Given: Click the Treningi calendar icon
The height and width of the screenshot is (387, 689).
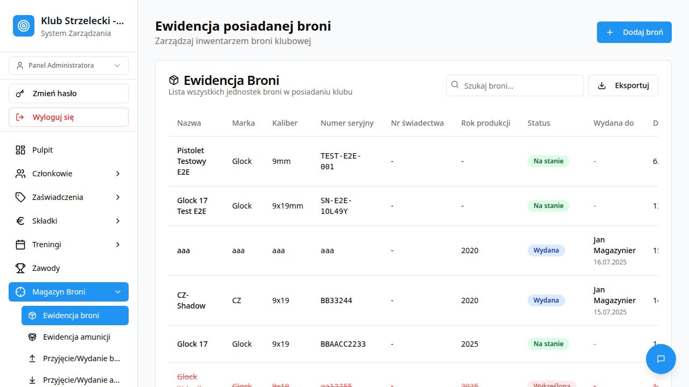Looking at the screenshot, I should coord(20,245).
